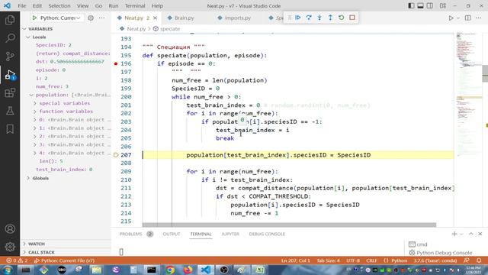Image resolution: width=488 pixels, height=275 pixels.
Task: Click Continue in debug toolbar
Action: coord(298,18)
